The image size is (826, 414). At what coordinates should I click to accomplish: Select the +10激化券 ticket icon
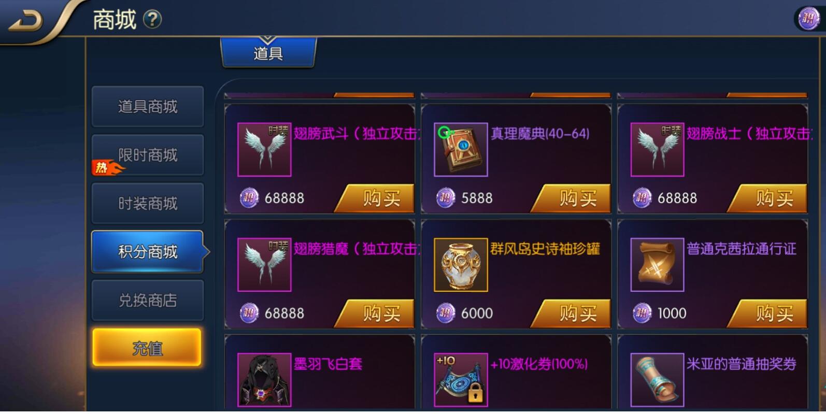[461, 380]
